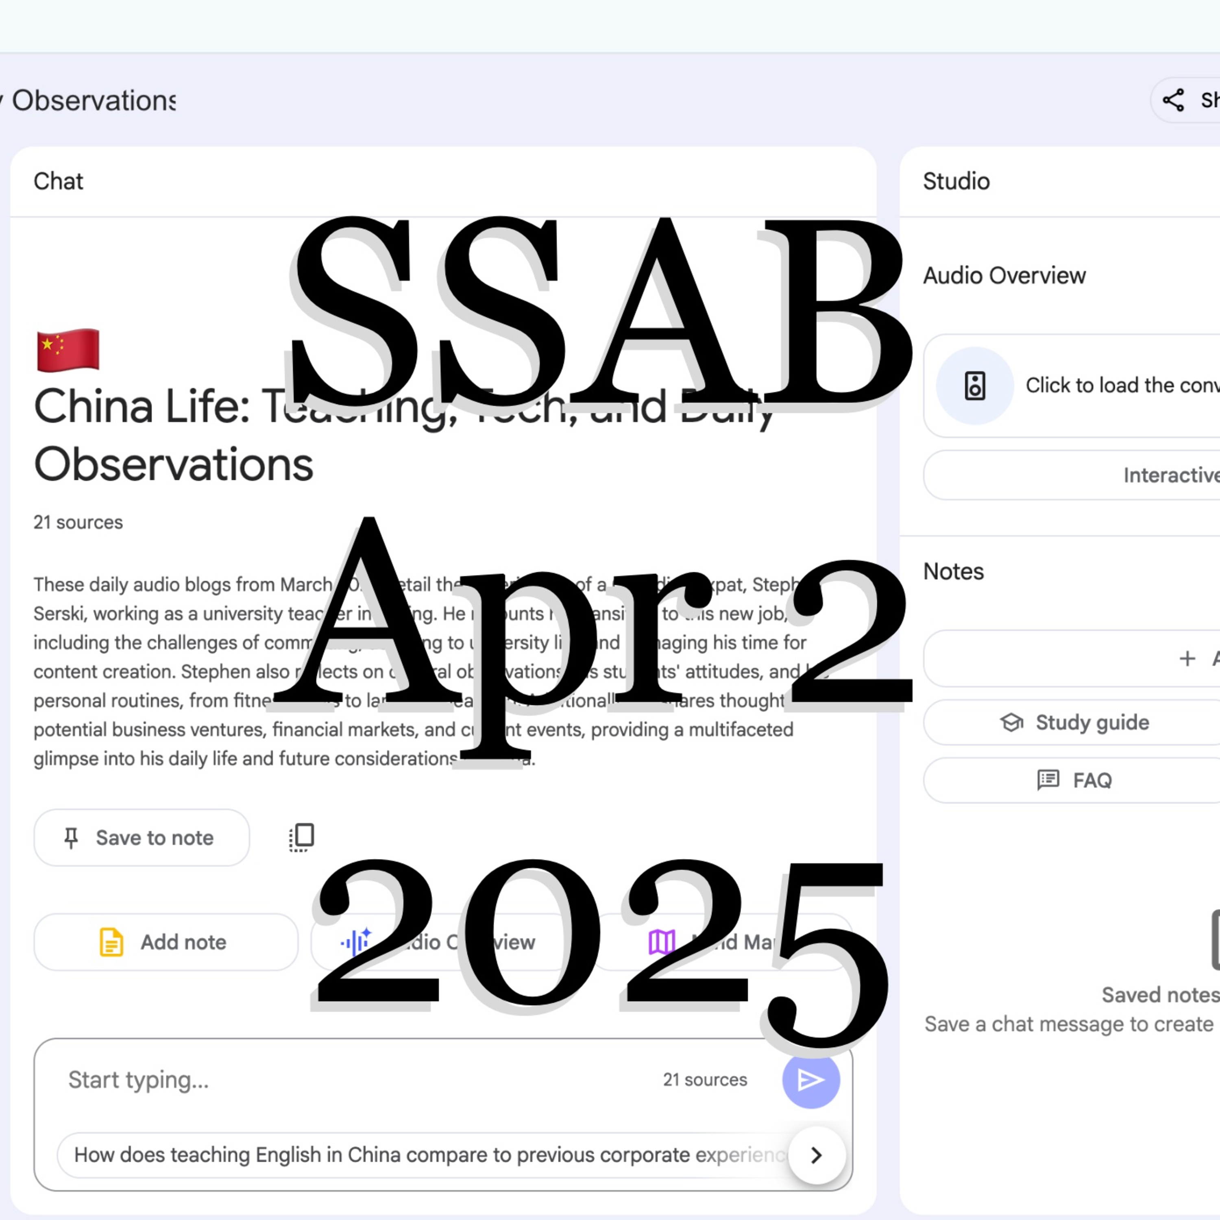
Task: Click Click to load the conversation text
Action: coord(1122,385)
